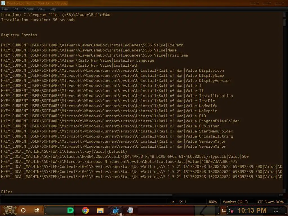Launch Google Chrome from taskbar
Viewport: 288px width, 216px height.
85,210
